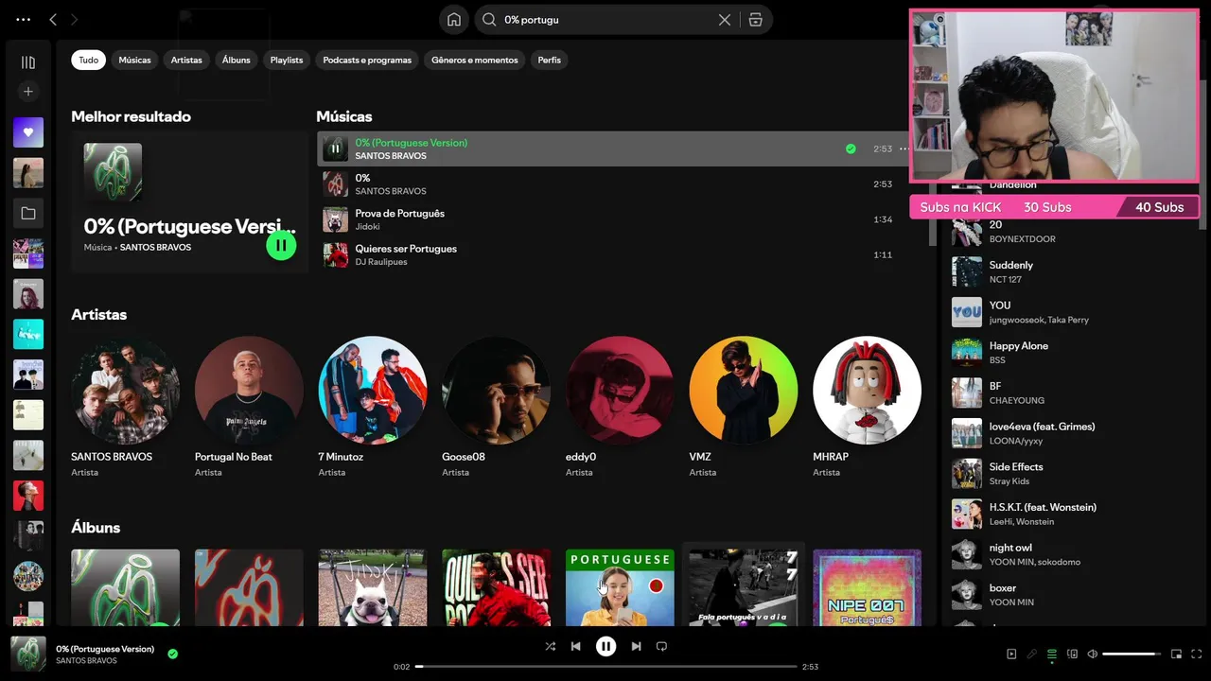This screenshot has width=1211, height=681.
Task: Clear the search field with the X
Action: point(725,20)
